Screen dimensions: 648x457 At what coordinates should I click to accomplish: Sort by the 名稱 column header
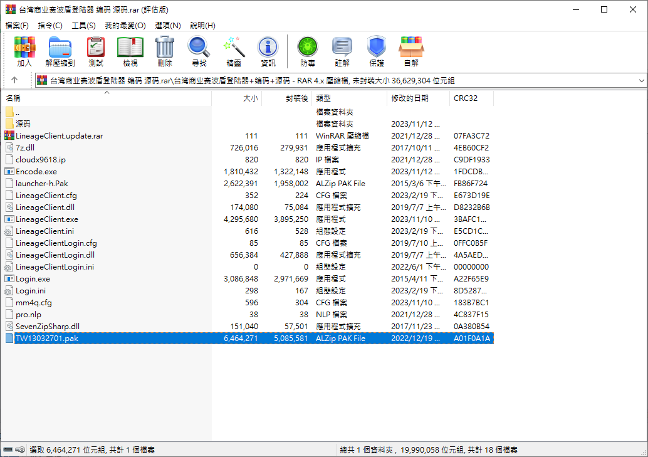point(106,98)
